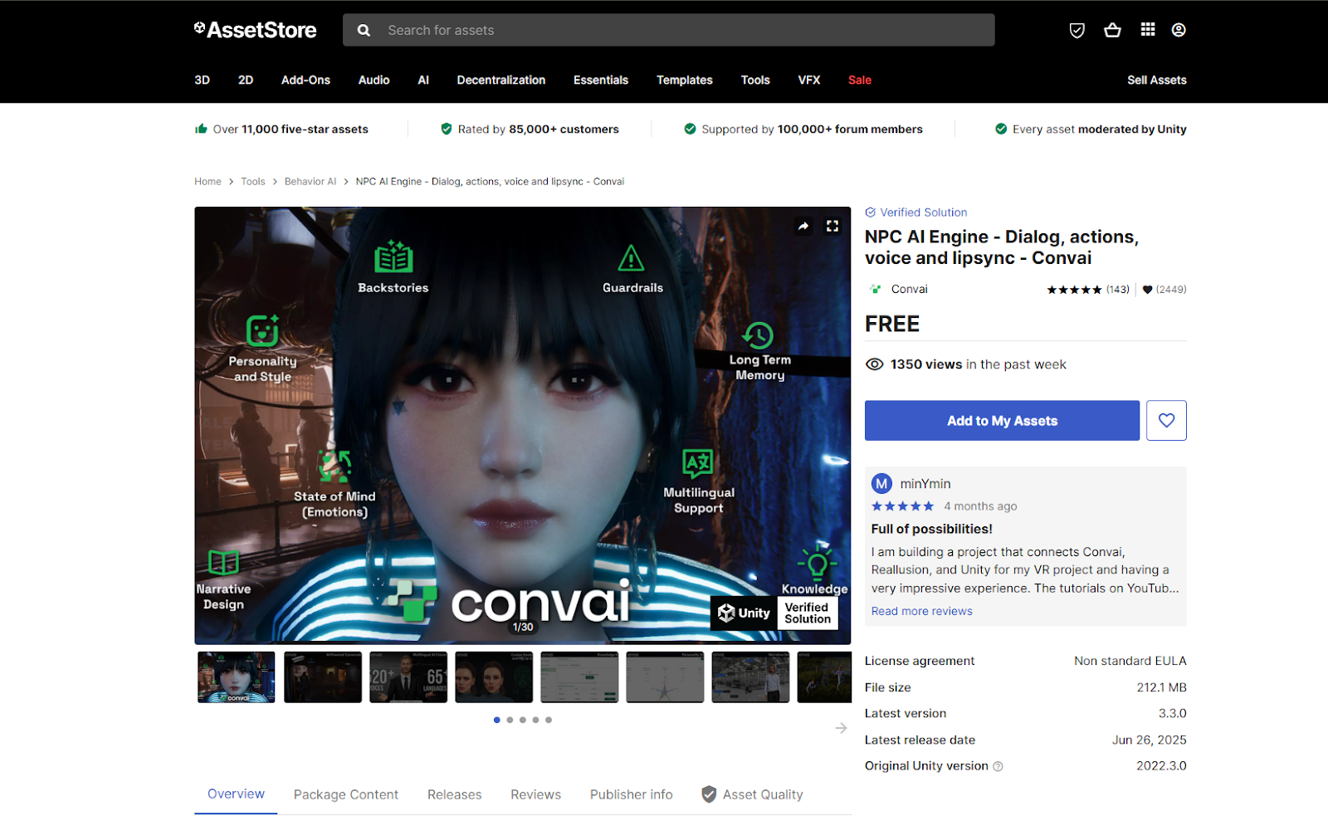
Task: Open the Tools category menu
Action: click(x=755, y=80)
